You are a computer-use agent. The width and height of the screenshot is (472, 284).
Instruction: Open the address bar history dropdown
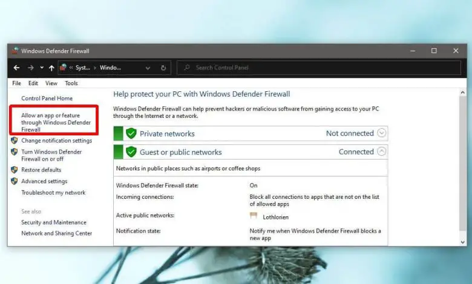coord(148,68)
